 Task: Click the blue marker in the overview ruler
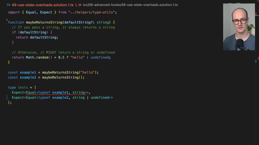256,61
